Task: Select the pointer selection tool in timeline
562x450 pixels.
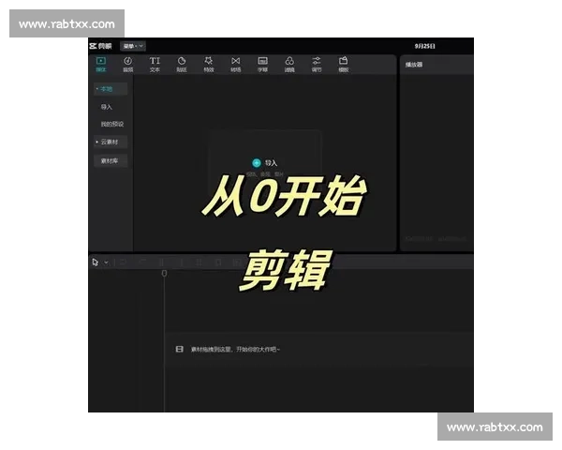Action: pyautogui.click(x=96, y=262)
